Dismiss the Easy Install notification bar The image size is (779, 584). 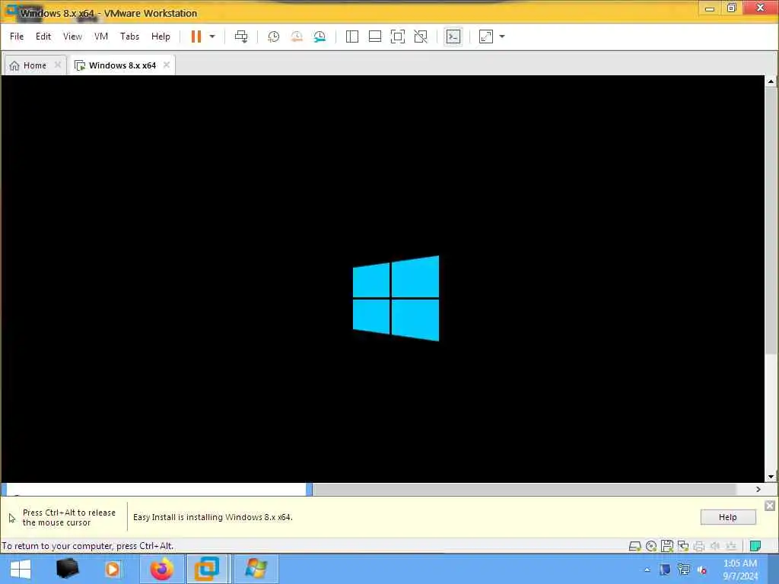(770, 506)
